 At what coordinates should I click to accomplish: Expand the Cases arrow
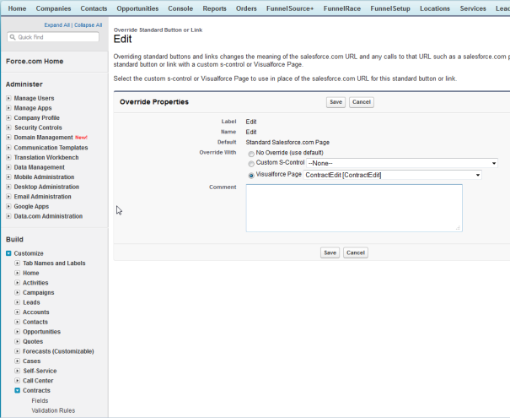click(18, 361)
